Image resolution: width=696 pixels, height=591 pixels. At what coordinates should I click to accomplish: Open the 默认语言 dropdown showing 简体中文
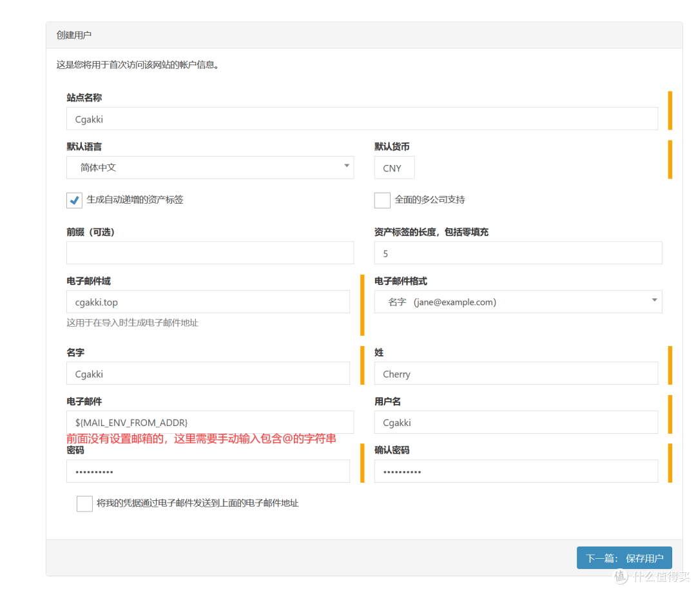point(210,168)
